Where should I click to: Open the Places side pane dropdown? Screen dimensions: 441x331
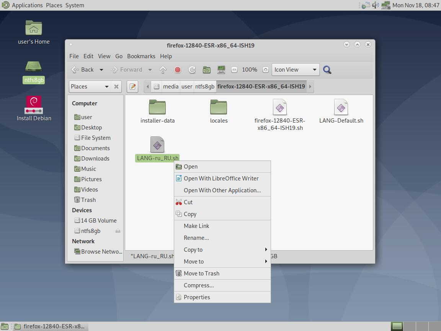(x=90, y=87)
